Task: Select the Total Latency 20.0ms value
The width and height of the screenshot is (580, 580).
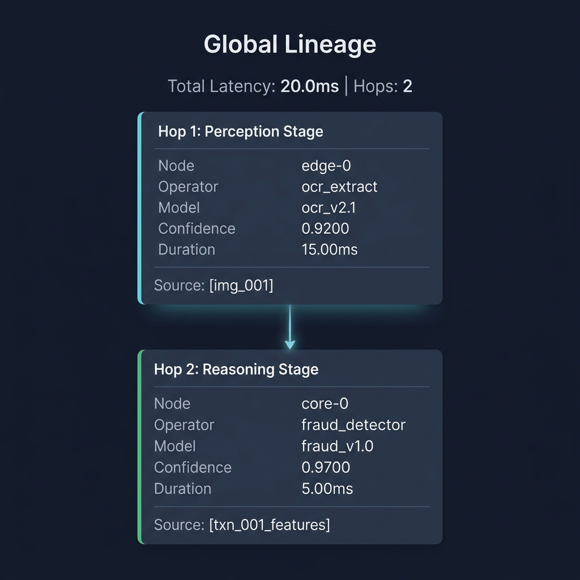Action: pos(310,86)
